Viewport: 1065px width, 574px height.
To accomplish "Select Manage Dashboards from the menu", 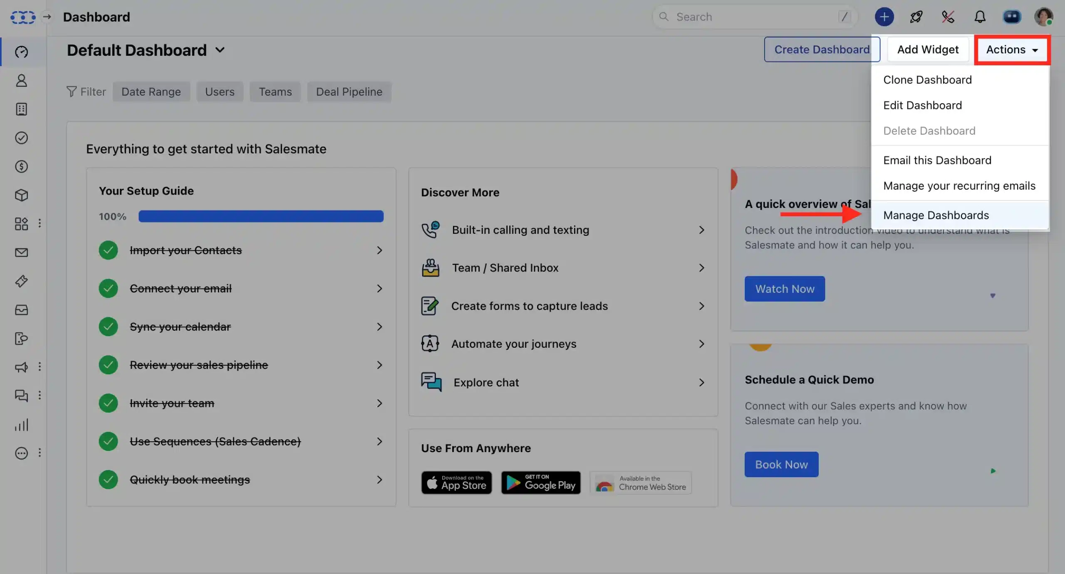I will point(936,215).
